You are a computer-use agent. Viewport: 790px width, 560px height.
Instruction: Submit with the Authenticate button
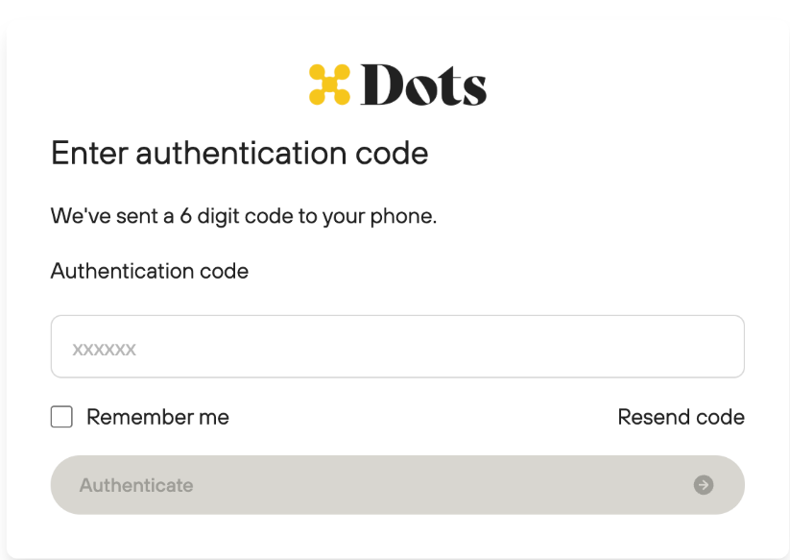pos(397,485)
